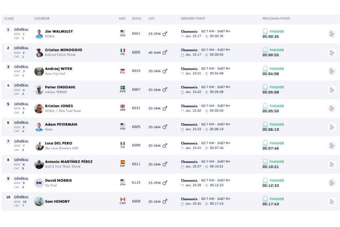Click finisher medal icon for David Norris

coord(265,180)
